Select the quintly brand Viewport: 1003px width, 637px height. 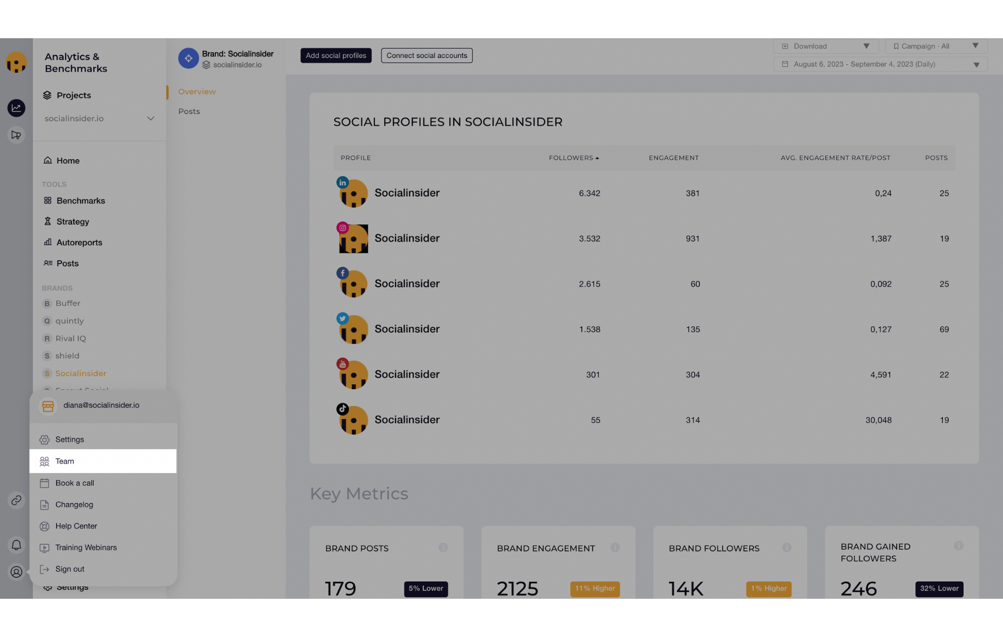pos(70,321)
